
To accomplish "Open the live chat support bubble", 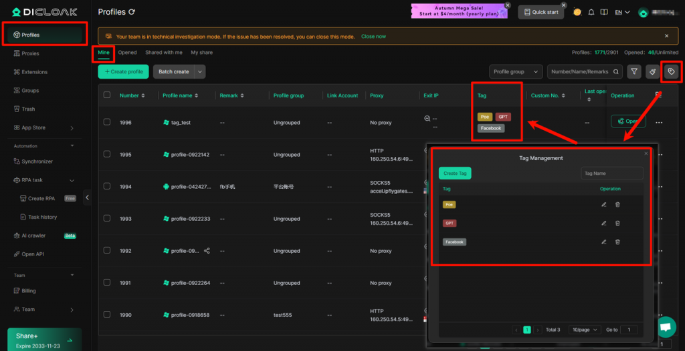I will click(x=665, y=327).
